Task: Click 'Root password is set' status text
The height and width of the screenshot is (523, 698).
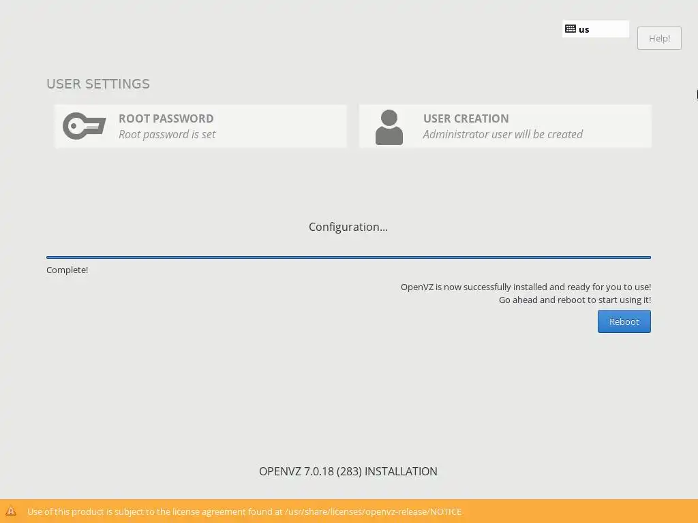Action: 167,134
